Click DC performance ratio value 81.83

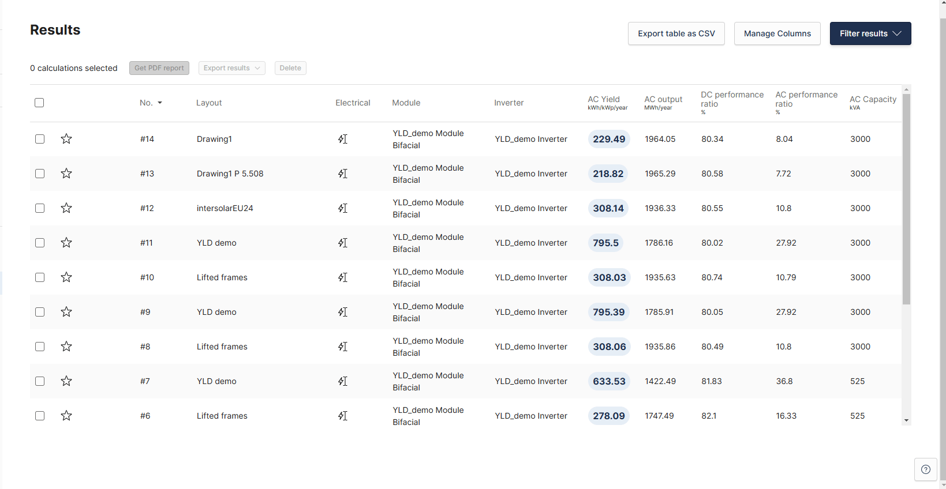(x=712, y=381)
